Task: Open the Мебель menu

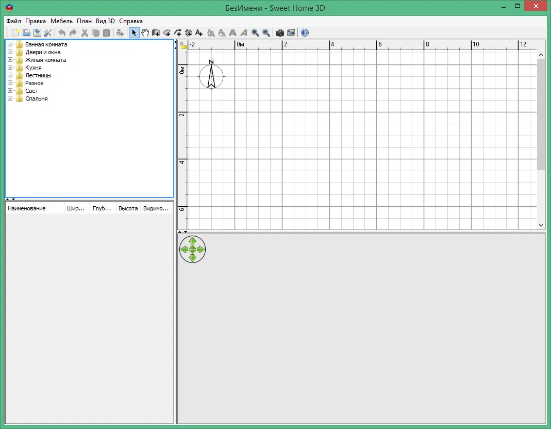Action: click(61, 21)
